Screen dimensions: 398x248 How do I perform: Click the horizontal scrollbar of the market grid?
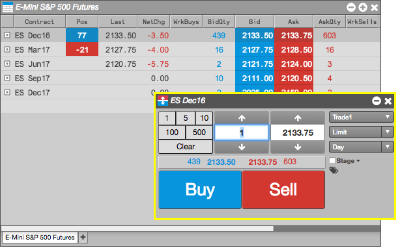[x=137, y=229]
